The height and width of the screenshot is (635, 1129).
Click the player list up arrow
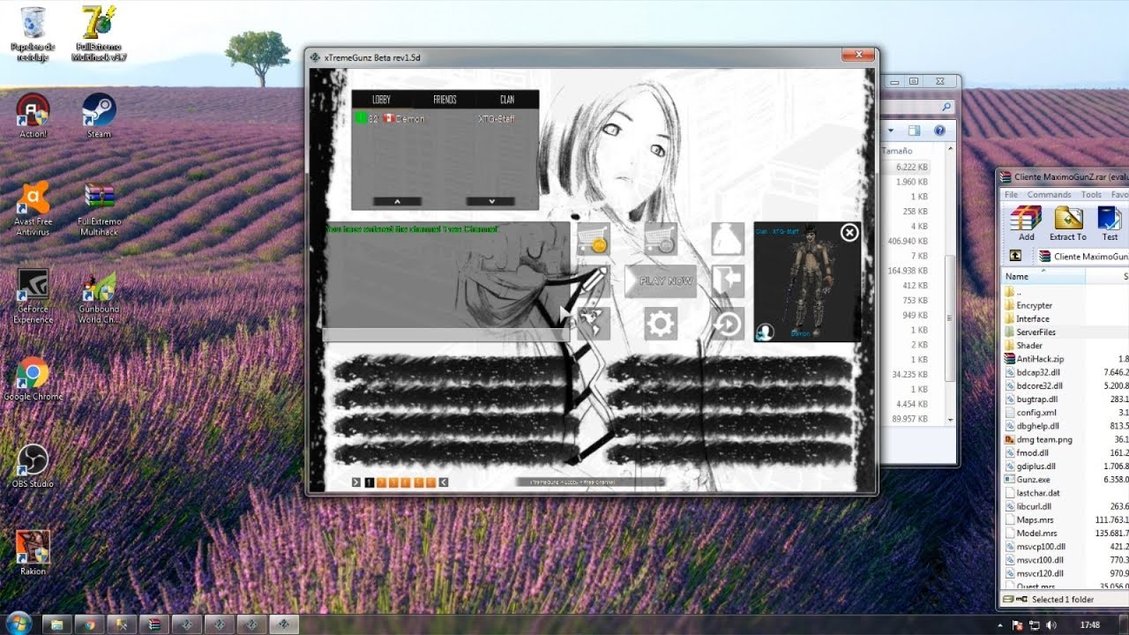(x=397, y=201)
